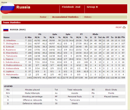Open player T. Shchegoleva's profile
Image resolution: width=130 pixels, height=110 pixels.
pos(11,44)
